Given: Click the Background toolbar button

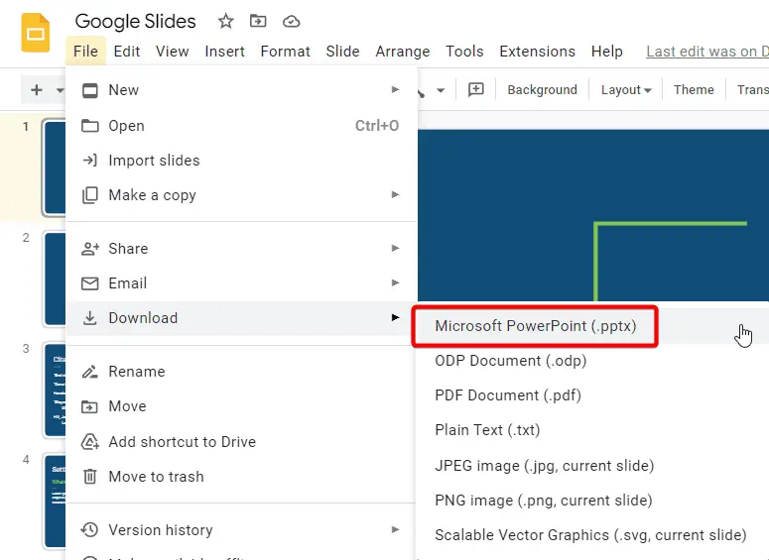Looking at the screenshot, I should (542, 89).
